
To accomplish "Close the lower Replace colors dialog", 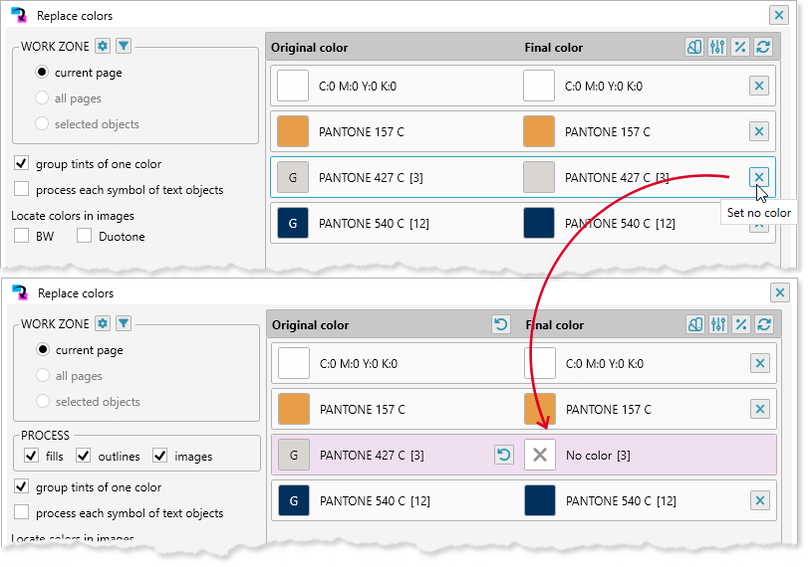I will point(780,292).
